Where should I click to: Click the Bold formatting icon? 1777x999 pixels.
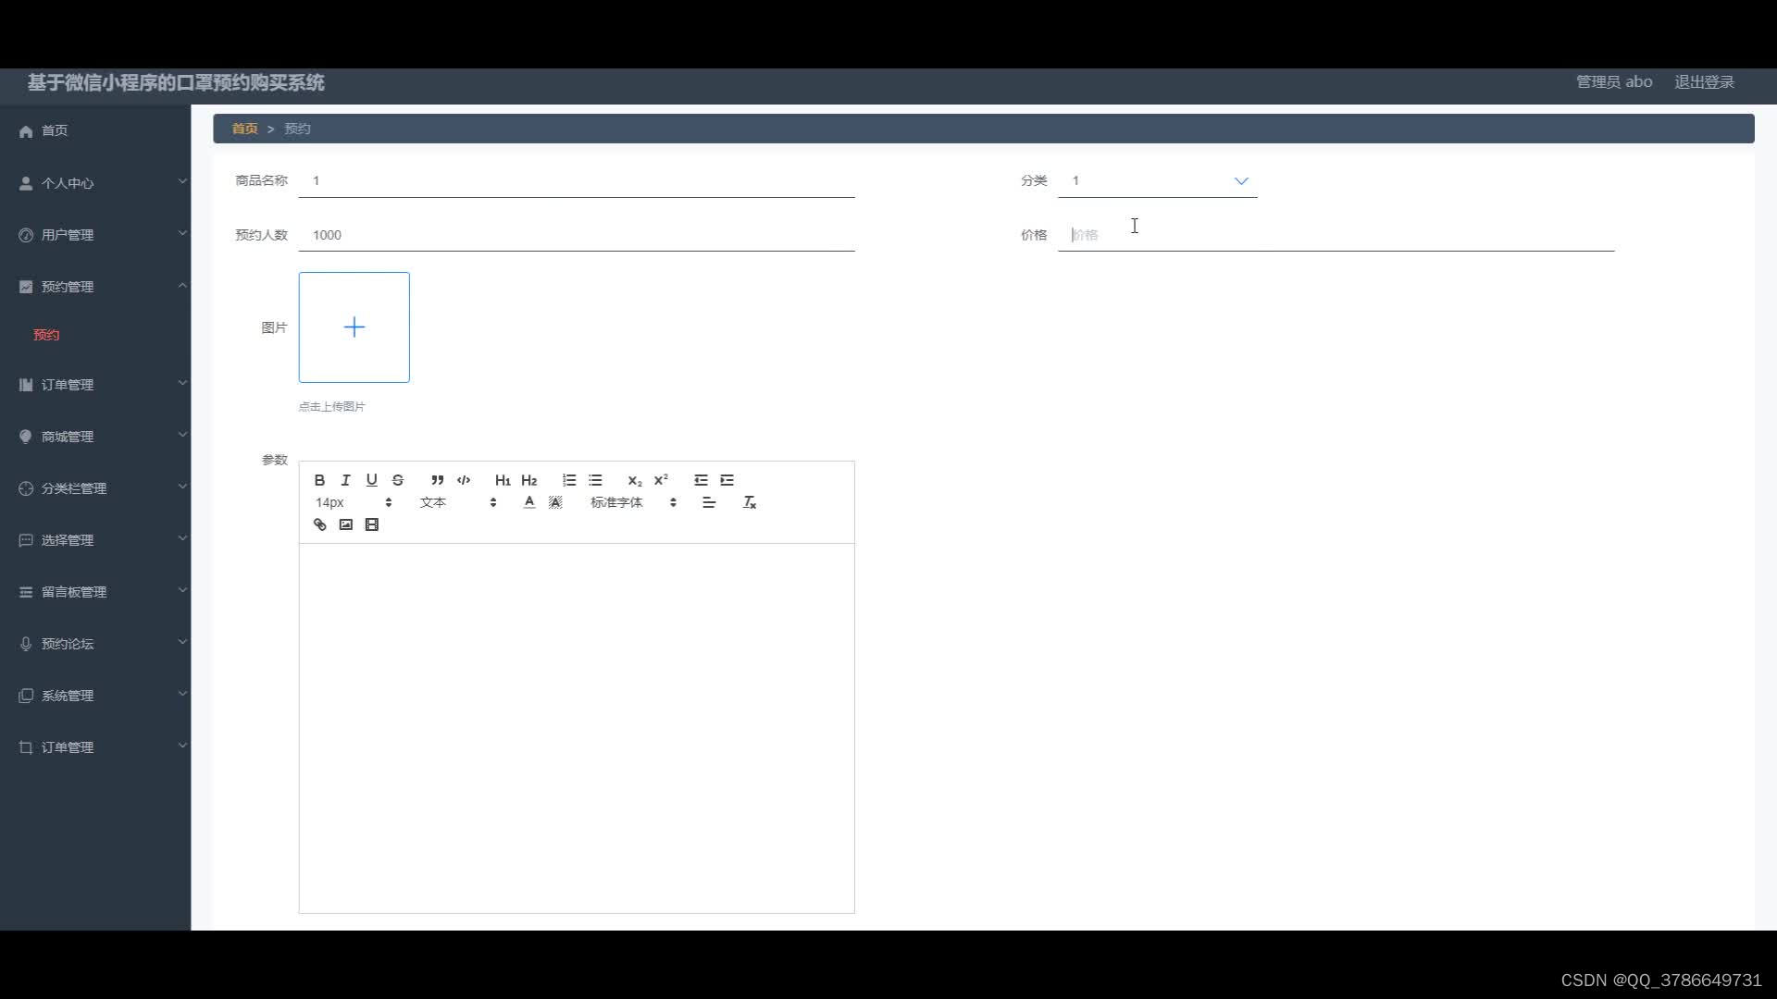point(319,479)
